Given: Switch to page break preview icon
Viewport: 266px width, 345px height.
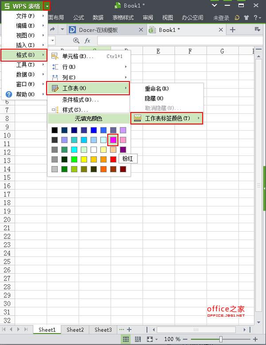Looking at the screenshot, I should [138, 339].
